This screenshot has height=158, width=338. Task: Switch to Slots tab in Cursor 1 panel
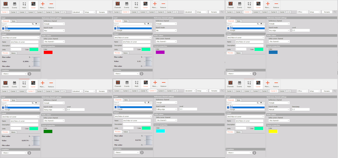(x=13, y=21)
